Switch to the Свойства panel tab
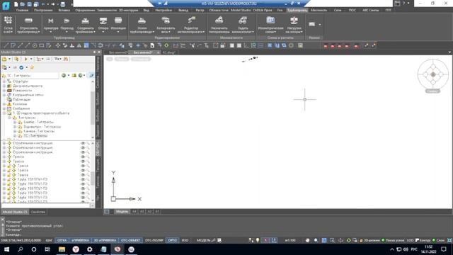 point(38,212)
